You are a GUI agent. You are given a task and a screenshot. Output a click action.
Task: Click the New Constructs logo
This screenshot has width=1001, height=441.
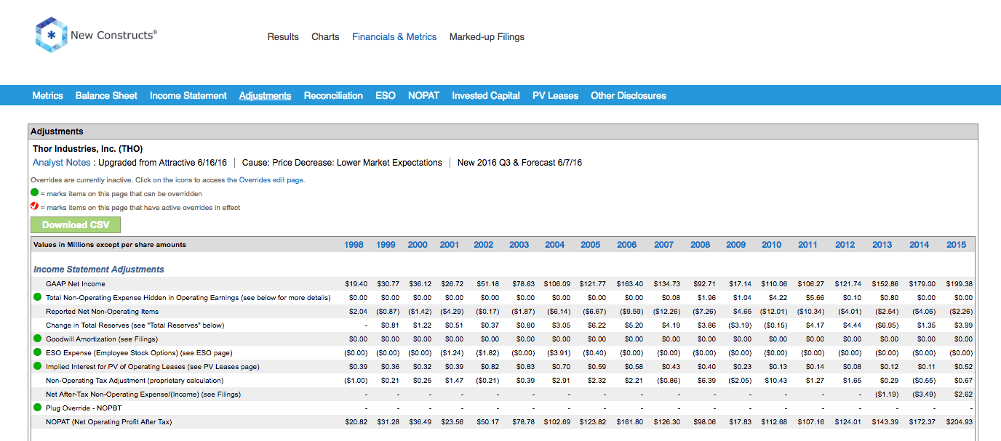click(x=96, y=35)
